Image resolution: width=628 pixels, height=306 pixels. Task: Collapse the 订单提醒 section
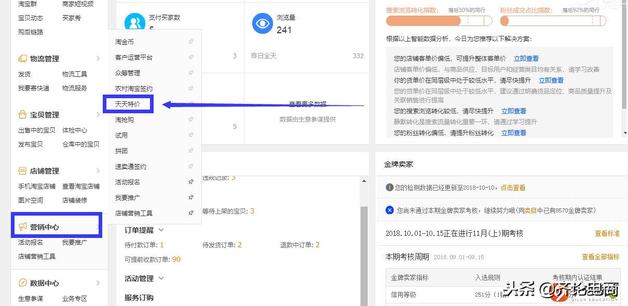[161, 230]
